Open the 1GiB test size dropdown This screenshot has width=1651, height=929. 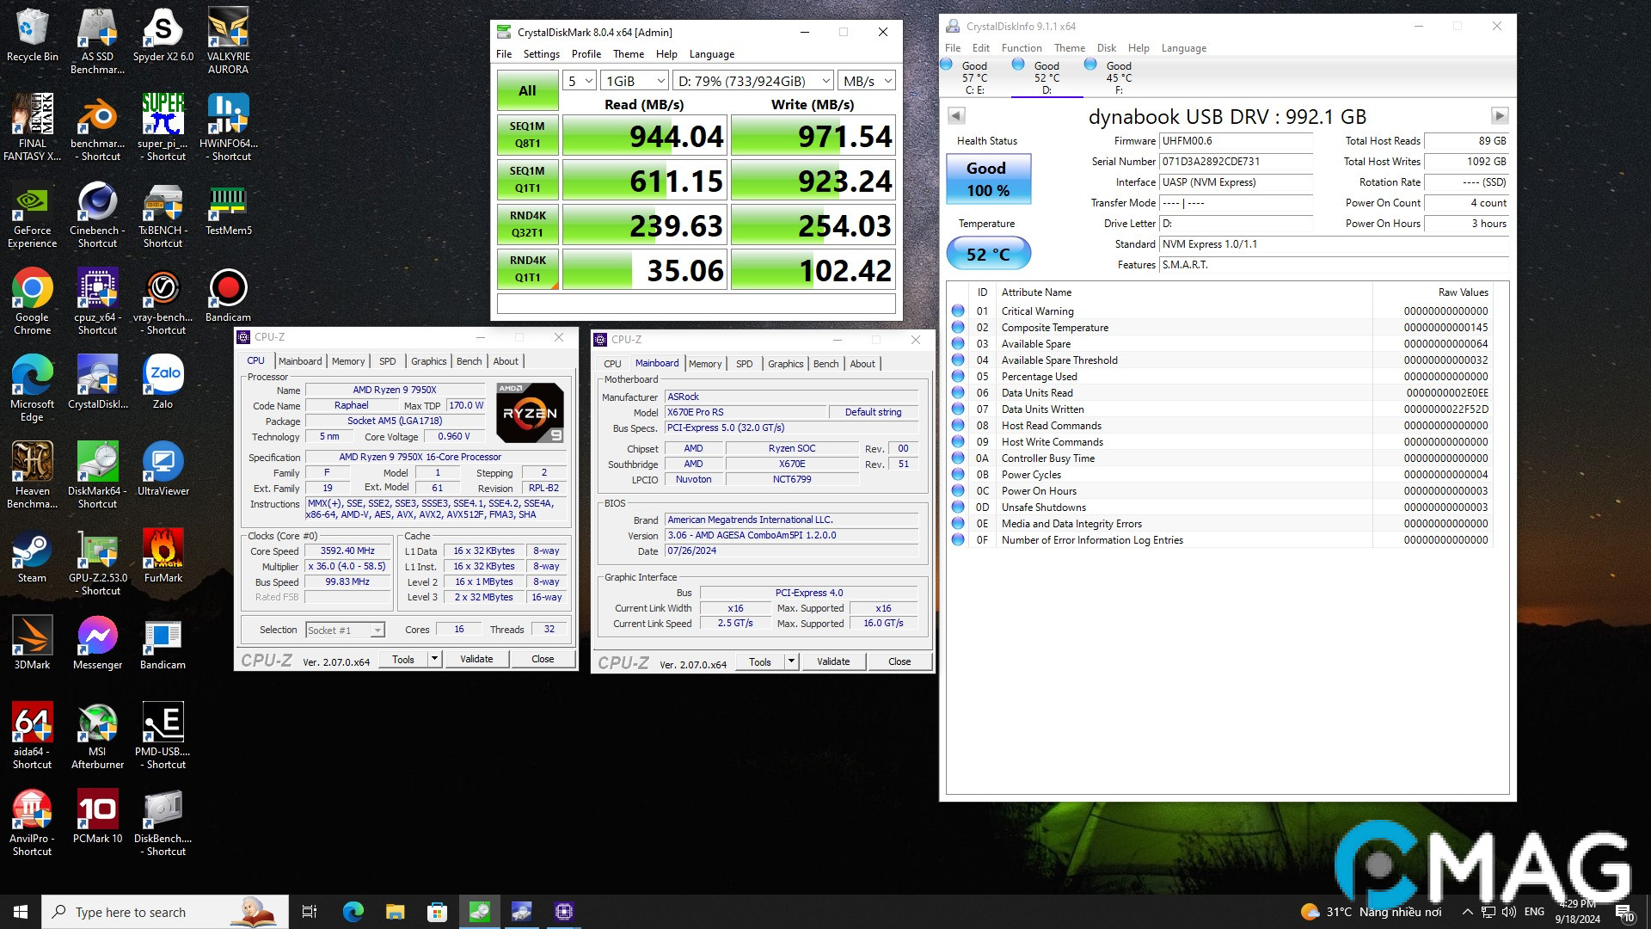[x=635, y=81]
